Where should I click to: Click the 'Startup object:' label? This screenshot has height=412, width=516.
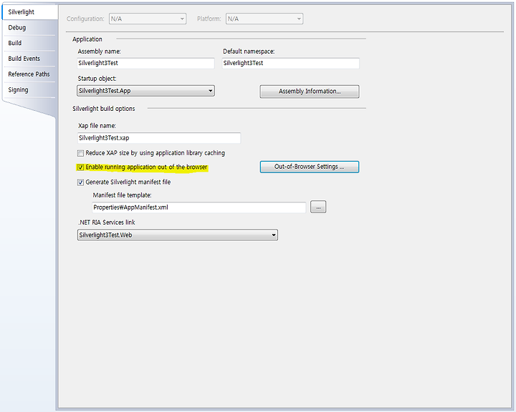coord(97,79)
